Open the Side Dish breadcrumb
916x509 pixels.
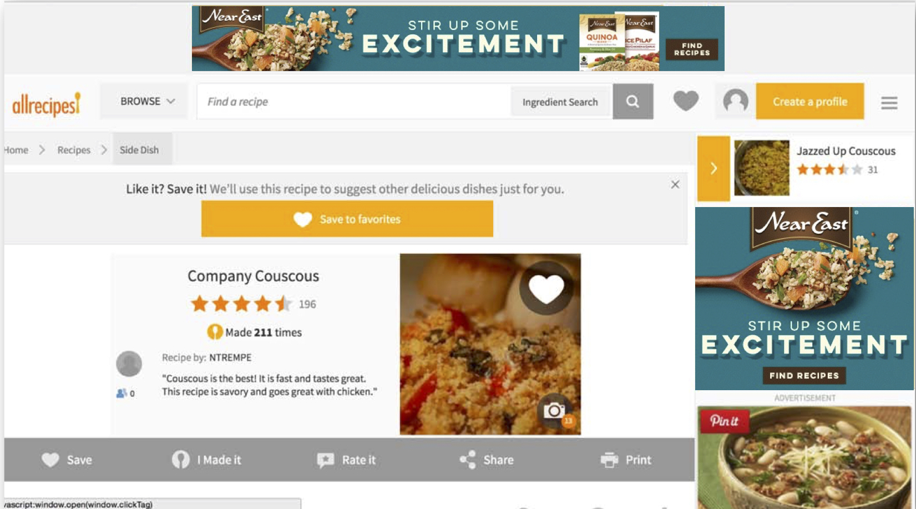pyautogui.click(x=139, y=150)
